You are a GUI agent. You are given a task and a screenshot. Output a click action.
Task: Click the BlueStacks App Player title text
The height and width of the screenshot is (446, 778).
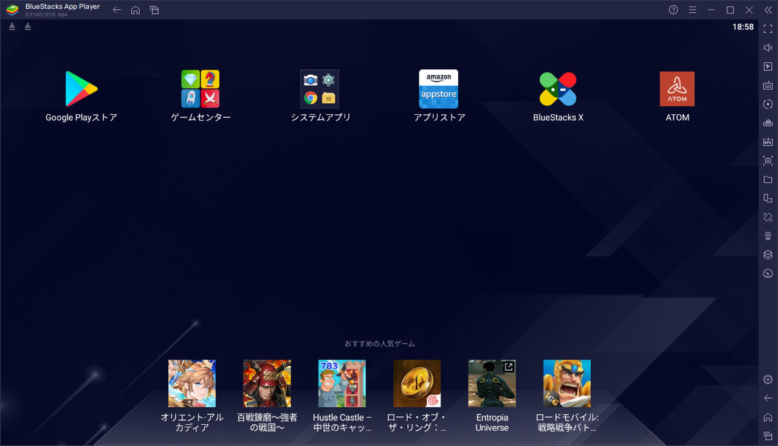pyautogui.click(x=63, y=7)
